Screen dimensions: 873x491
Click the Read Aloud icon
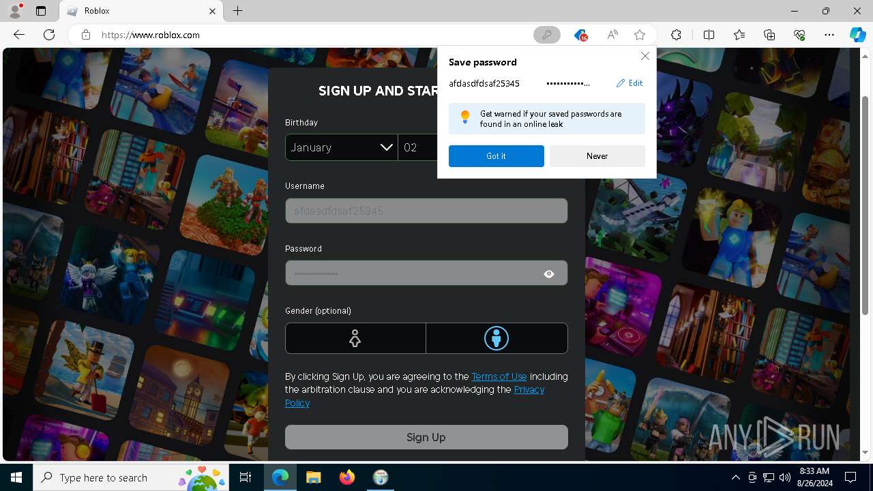click(x=612, y=35)
